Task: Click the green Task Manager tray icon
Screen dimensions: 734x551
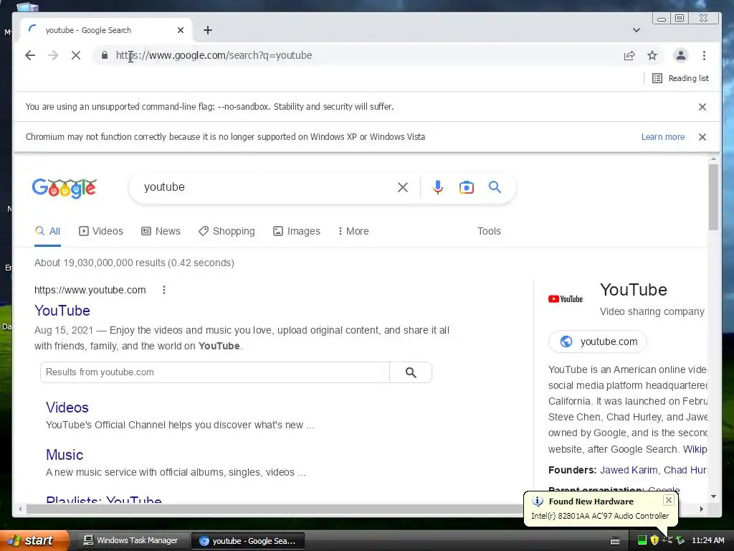Action: [x=642, y=540]
